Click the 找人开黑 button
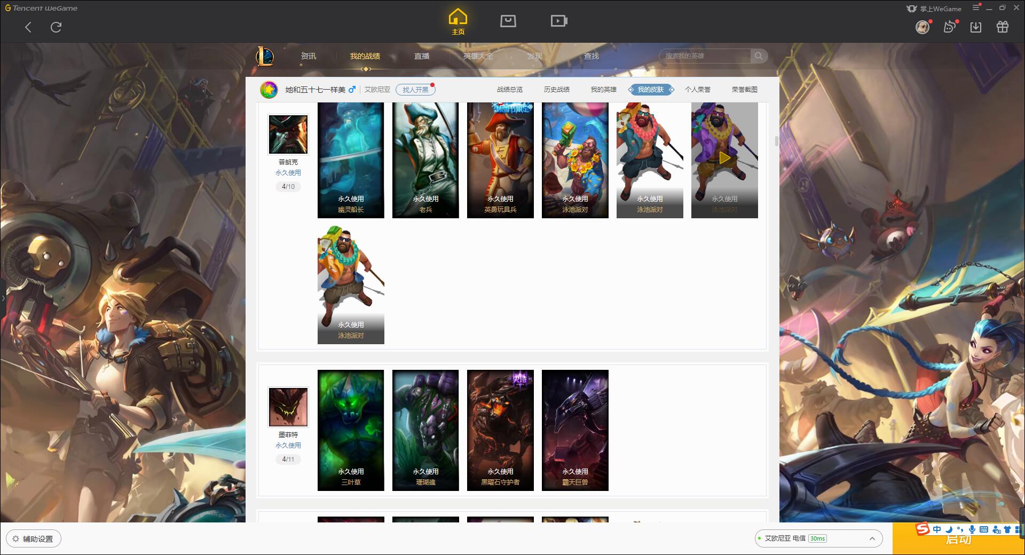Image resolution: width=1025 pixels, height=555 pixels. tap(415, 90)
